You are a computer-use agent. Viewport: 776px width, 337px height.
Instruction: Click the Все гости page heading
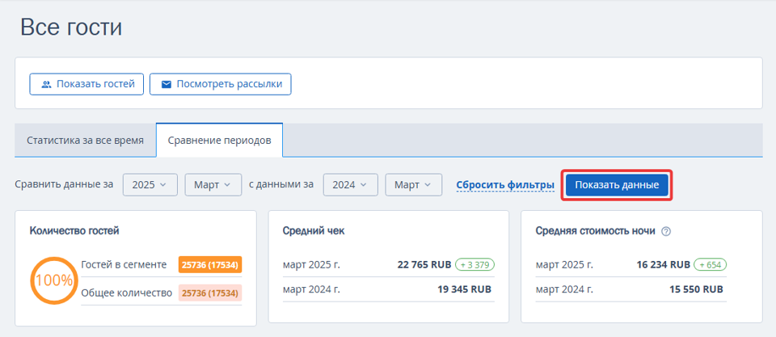click(71, 27)
